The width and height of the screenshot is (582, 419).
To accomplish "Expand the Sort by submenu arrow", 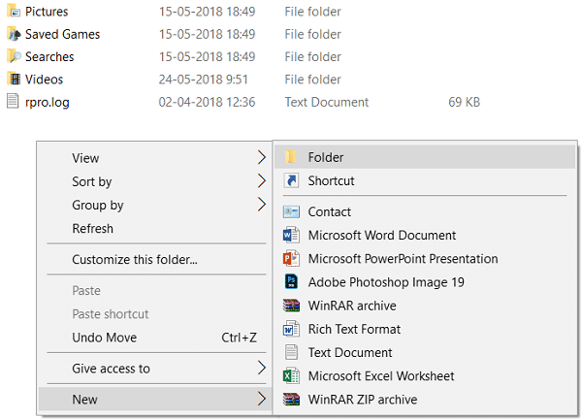I will pos(262,181).
